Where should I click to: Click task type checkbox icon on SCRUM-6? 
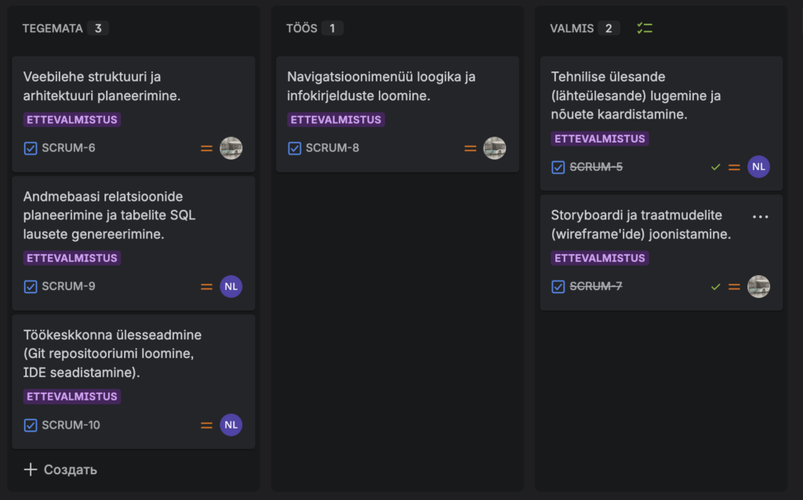point(31,148)
